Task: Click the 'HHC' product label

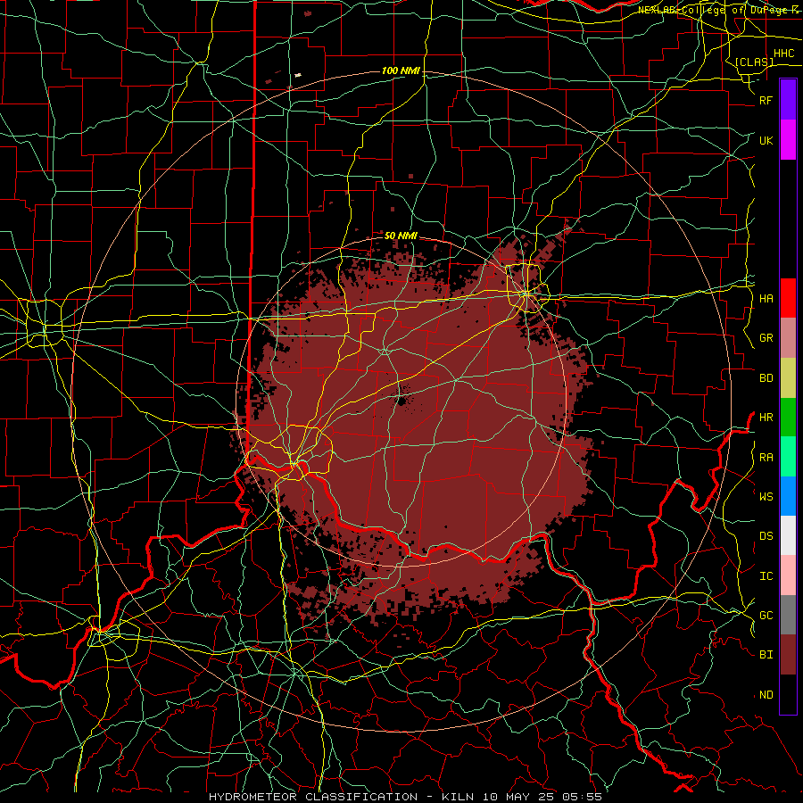Action: (783, 54)
